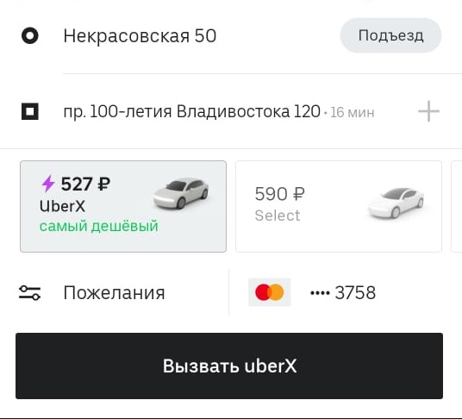
Task: Edit destination пр. 100-летия Владивостока 120
Action: (x=192, y=112)
